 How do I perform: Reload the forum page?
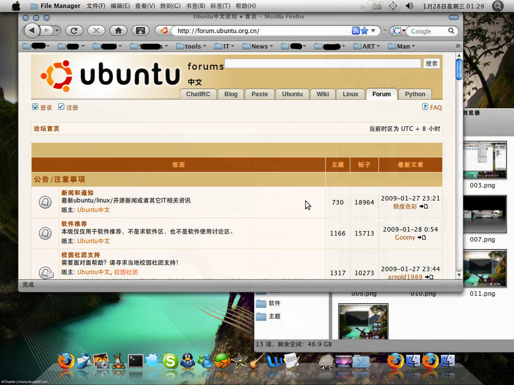pos(74,31)
